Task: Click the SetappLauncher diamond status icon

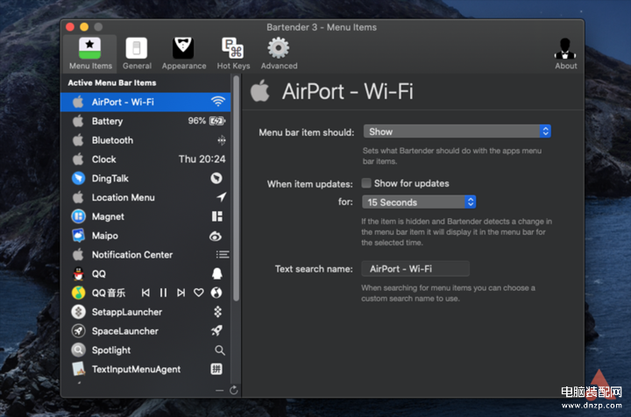Action: point(217,312)
